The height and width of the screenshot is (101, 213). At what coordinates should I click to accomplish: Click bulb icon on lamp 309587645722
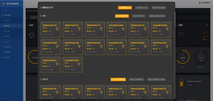coord(79,29)
